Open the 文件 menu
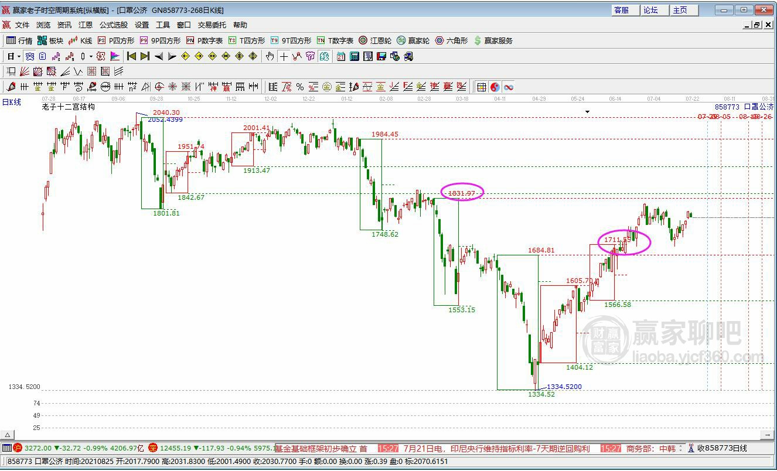This screenshot has height=471, width=777. click(x=22, y=25)
